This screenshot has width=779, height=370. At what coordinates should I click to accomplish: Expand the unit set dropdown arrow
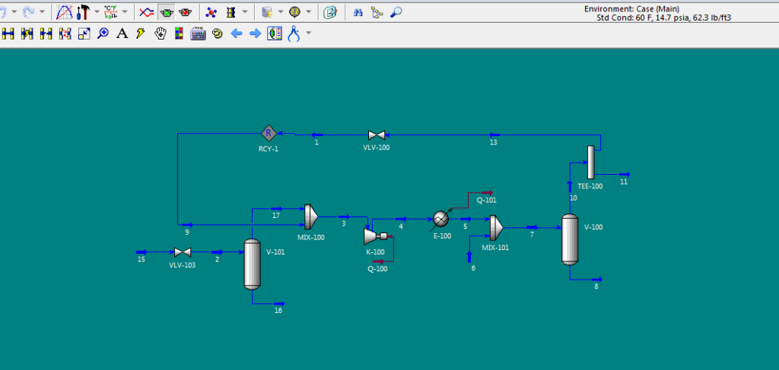pos(124,11)
